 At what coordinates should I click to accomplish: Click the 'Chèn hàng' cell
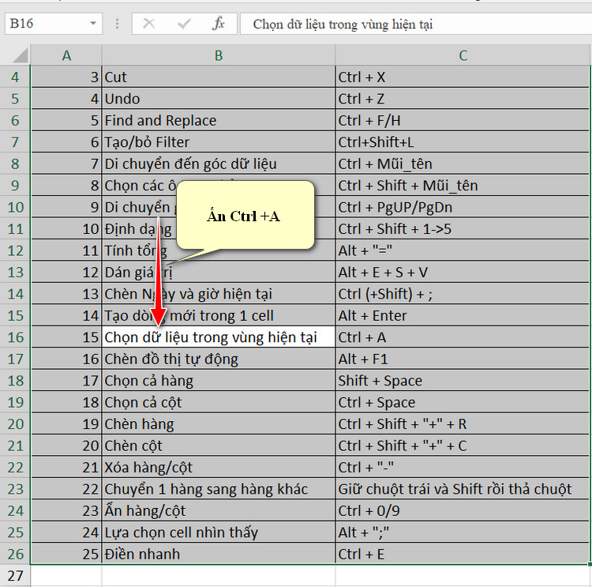[x=218, y=423]
